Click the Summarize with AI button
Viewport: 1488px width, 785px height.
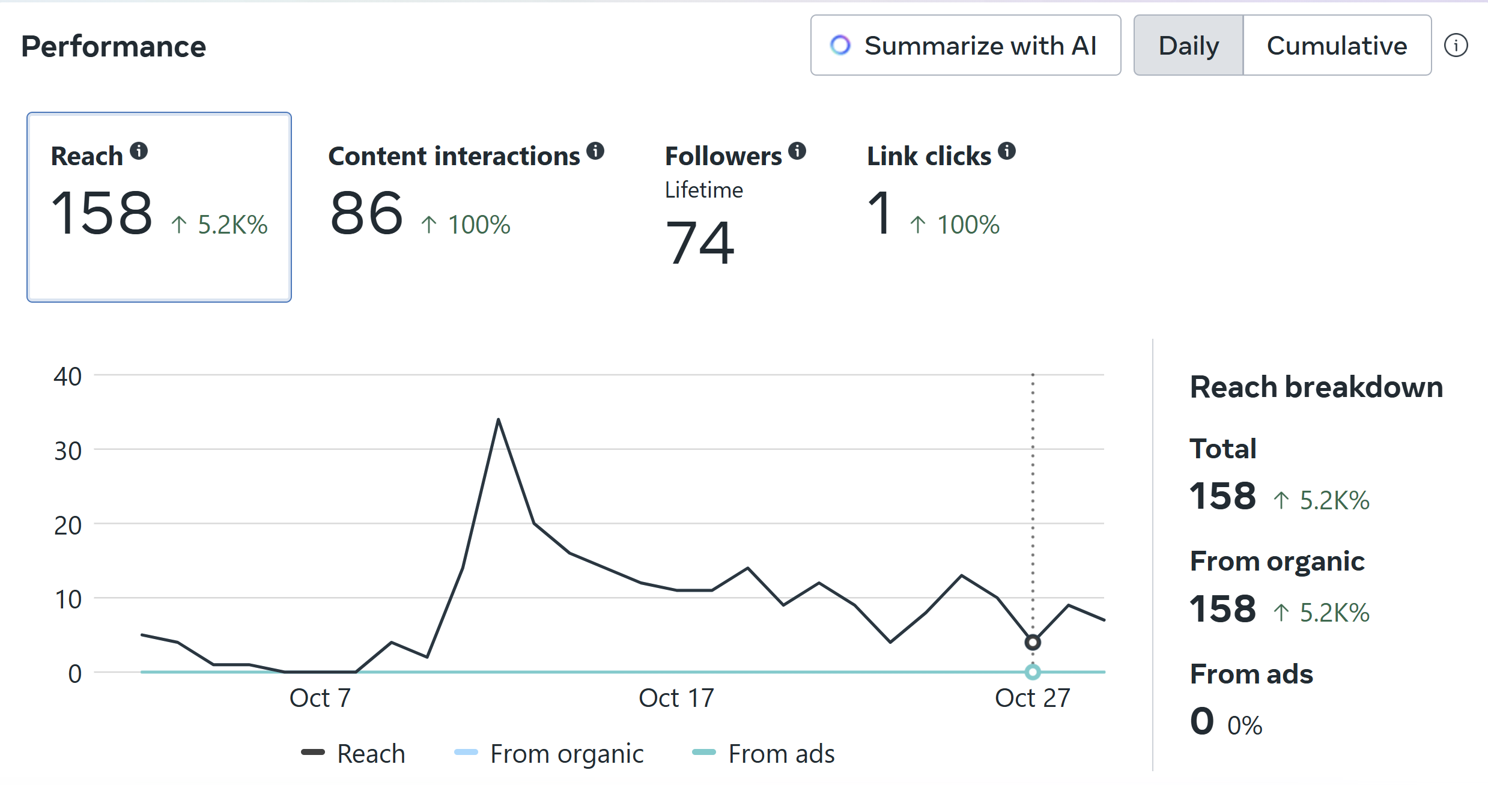click(965, 46)
